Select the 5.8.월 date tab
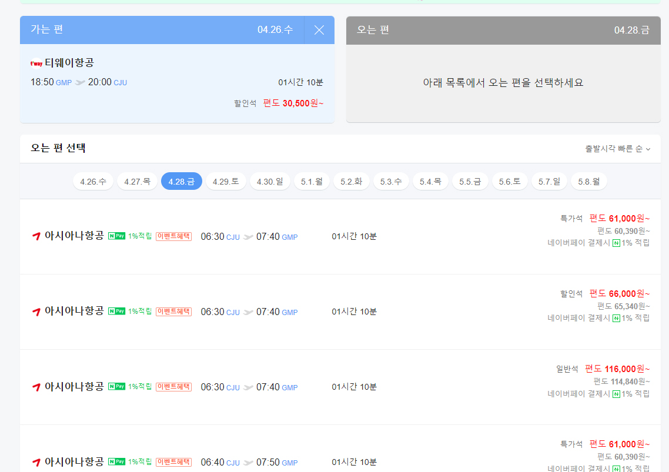The width and height of the screenshot is (669, 472). [589, 182]
